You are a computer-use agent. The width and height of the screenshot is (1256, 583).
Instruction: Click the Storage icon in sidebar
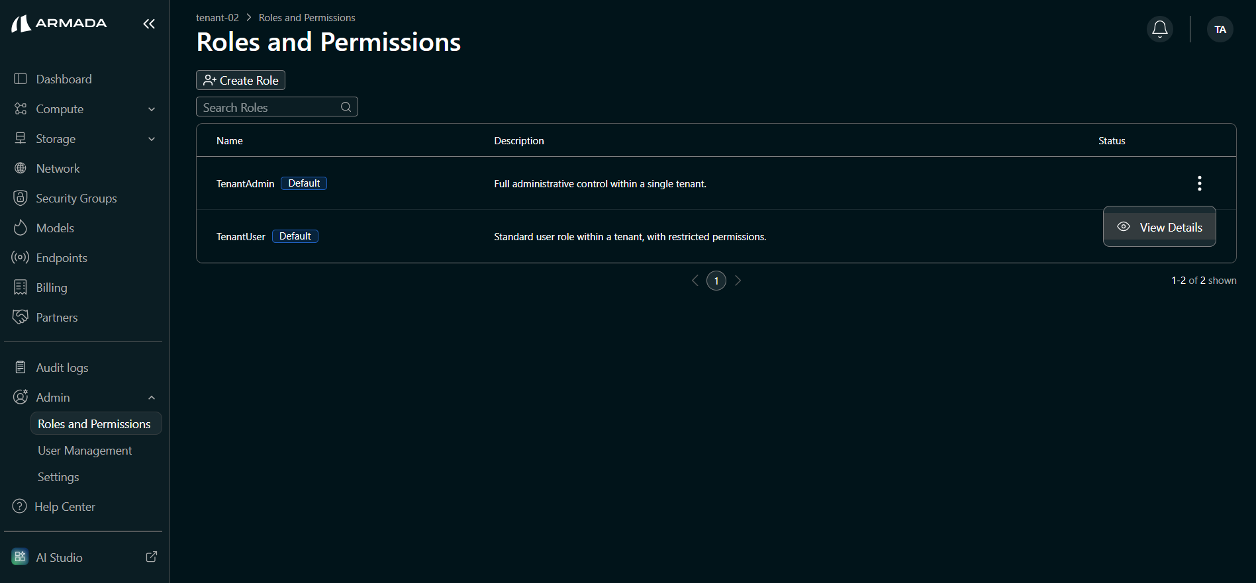pyautogui.click(x=21, y=138)
